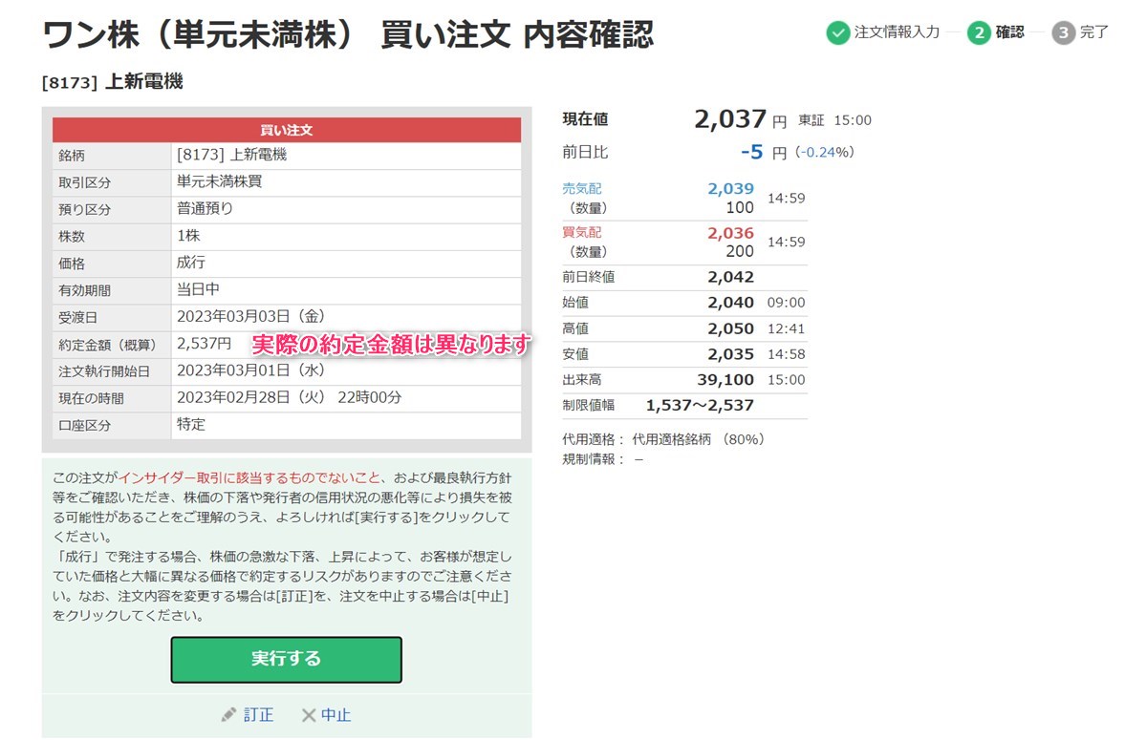
Task: Click the 2023年03月01日（水） execution start date
Action: (x=253, y=370)
